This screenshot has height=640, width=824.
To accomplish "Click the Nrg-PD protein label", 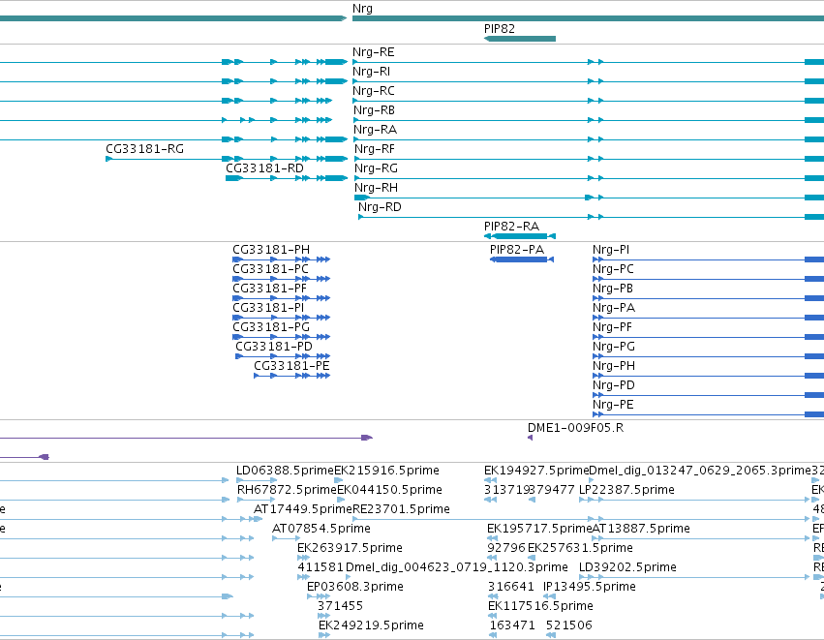I will pos(614,385).
